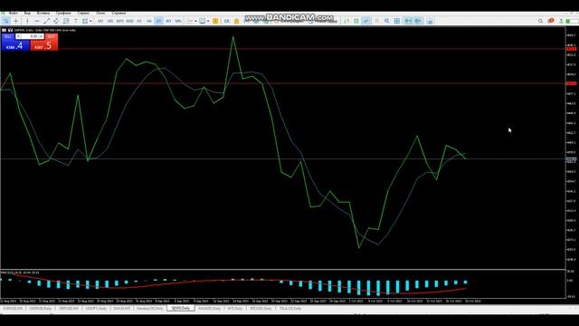The height and width of the screenshot is (326, 579).
Task: Open the File menu
Action: pyautogui.click(x=14, y=13)
